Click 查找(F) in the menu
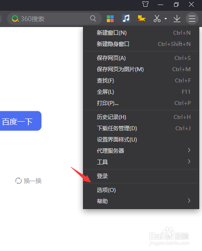 141,81
